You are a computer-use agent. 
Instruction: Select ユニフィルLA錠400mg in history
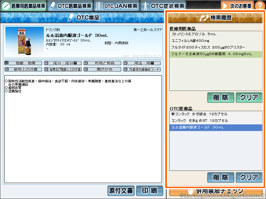click(x=216, y=41)
